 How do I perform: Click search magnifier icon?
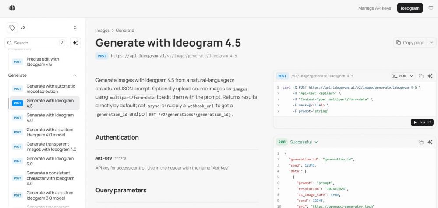click(x=10, y=43)
